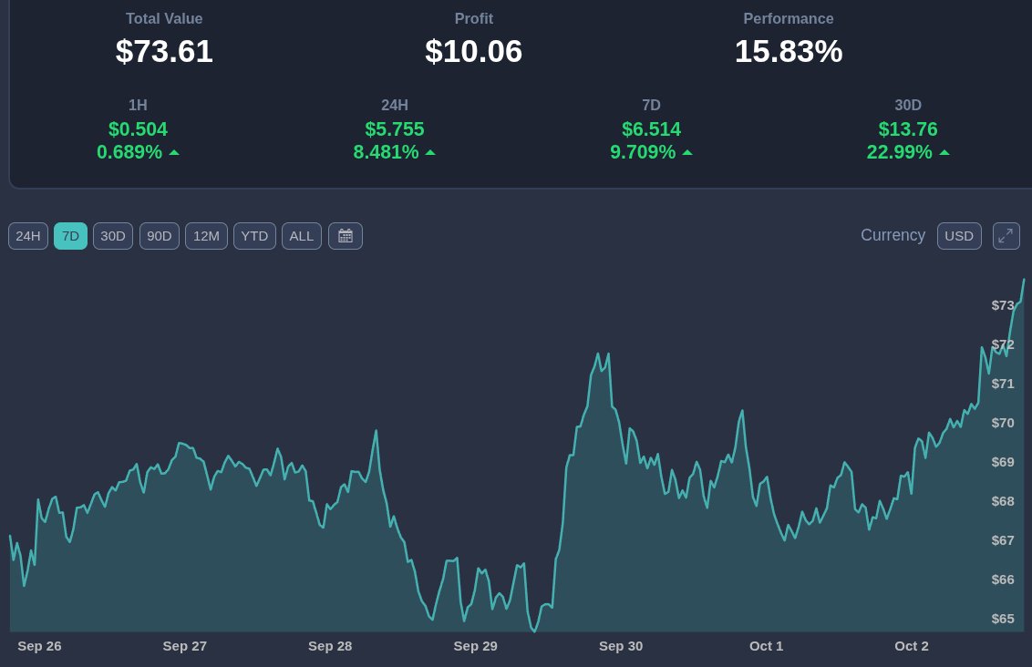The image size is (1032, 667).
Task: Switch chart to 12M range
Action: [x=206, y=236]
